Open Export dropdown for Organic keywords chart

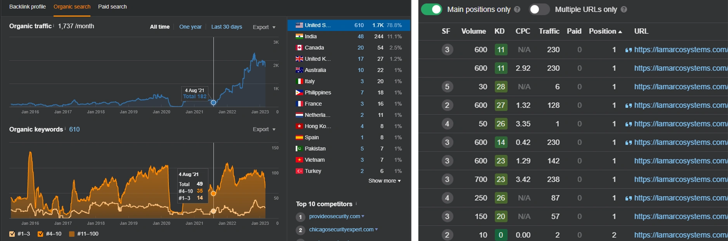pyautogui.click(x=264, y=129)
